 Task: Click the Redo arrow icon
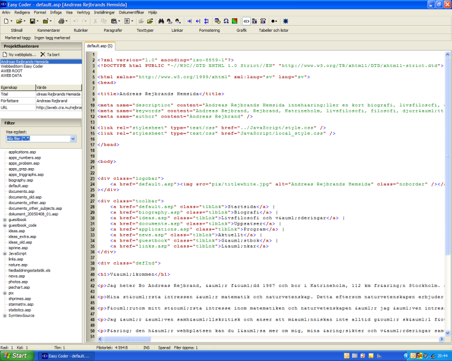tap(85, 21)
